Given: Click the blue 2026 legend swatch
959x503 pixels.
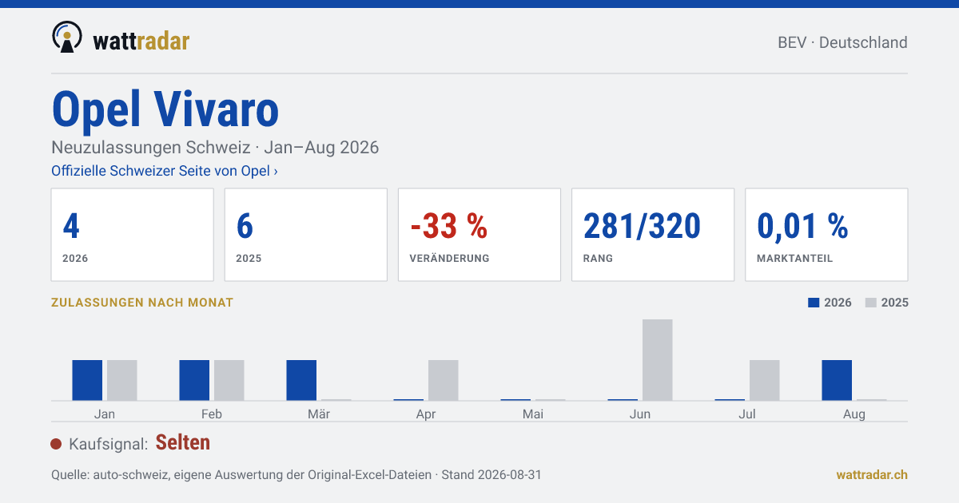Looking at the screenshot, I should [x=814, y=303].
